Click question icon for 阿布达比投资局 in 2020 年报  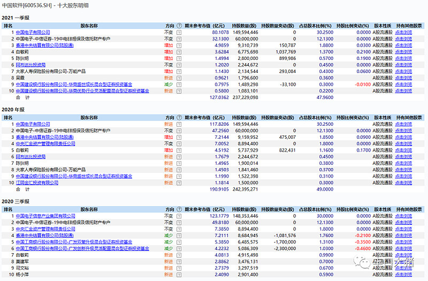click(x=179, y=157)
